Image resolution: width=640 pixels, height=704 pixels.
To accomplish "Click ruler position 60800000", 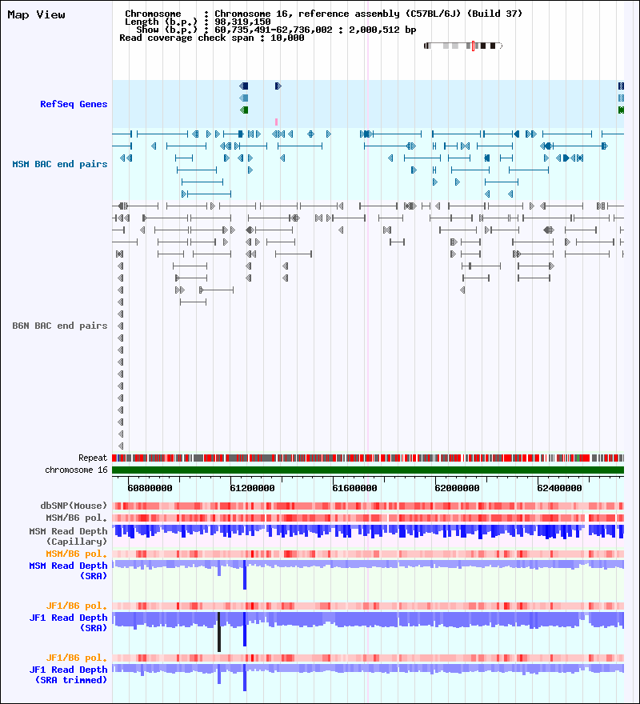I will (x=150, y=488).
